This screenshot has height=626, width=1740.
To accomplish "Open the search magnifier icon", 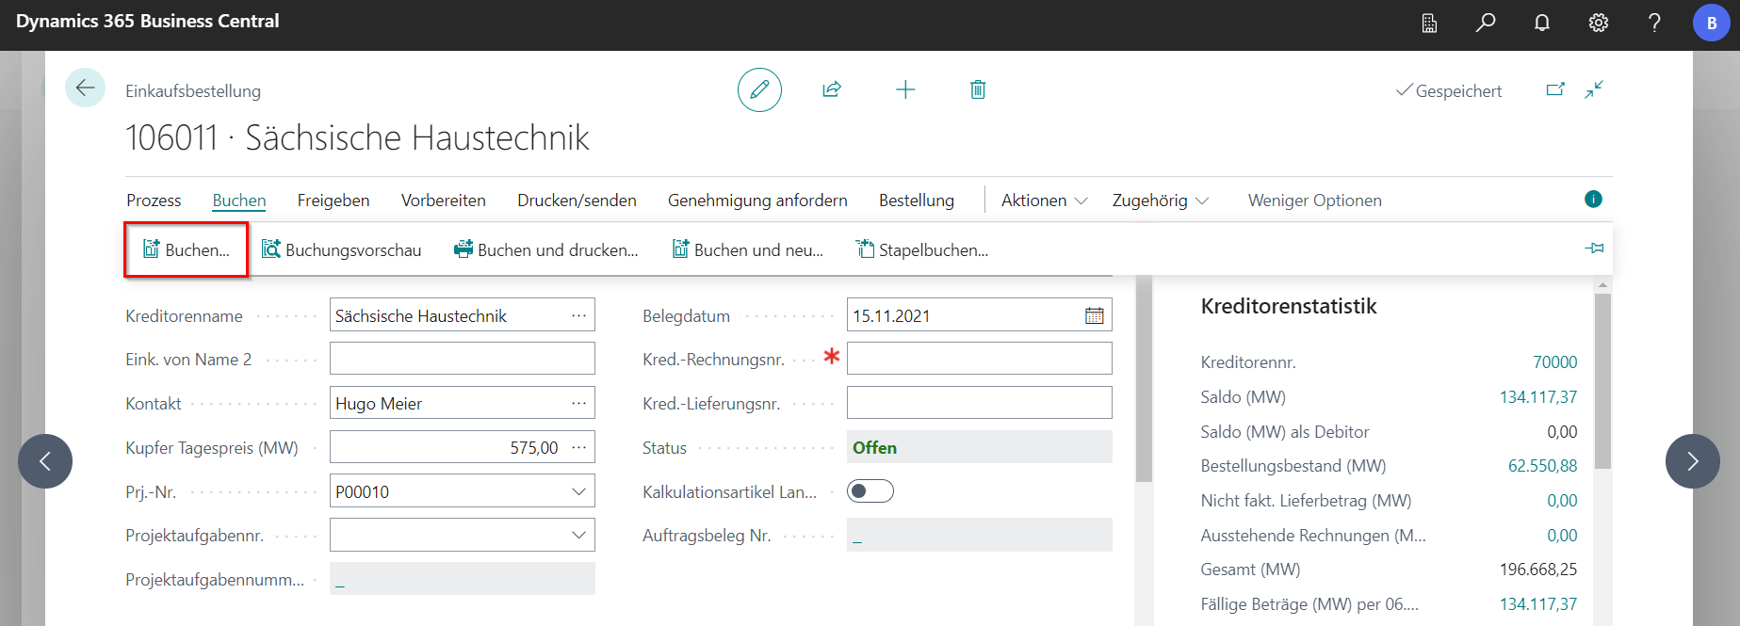I will [1486, 23].
